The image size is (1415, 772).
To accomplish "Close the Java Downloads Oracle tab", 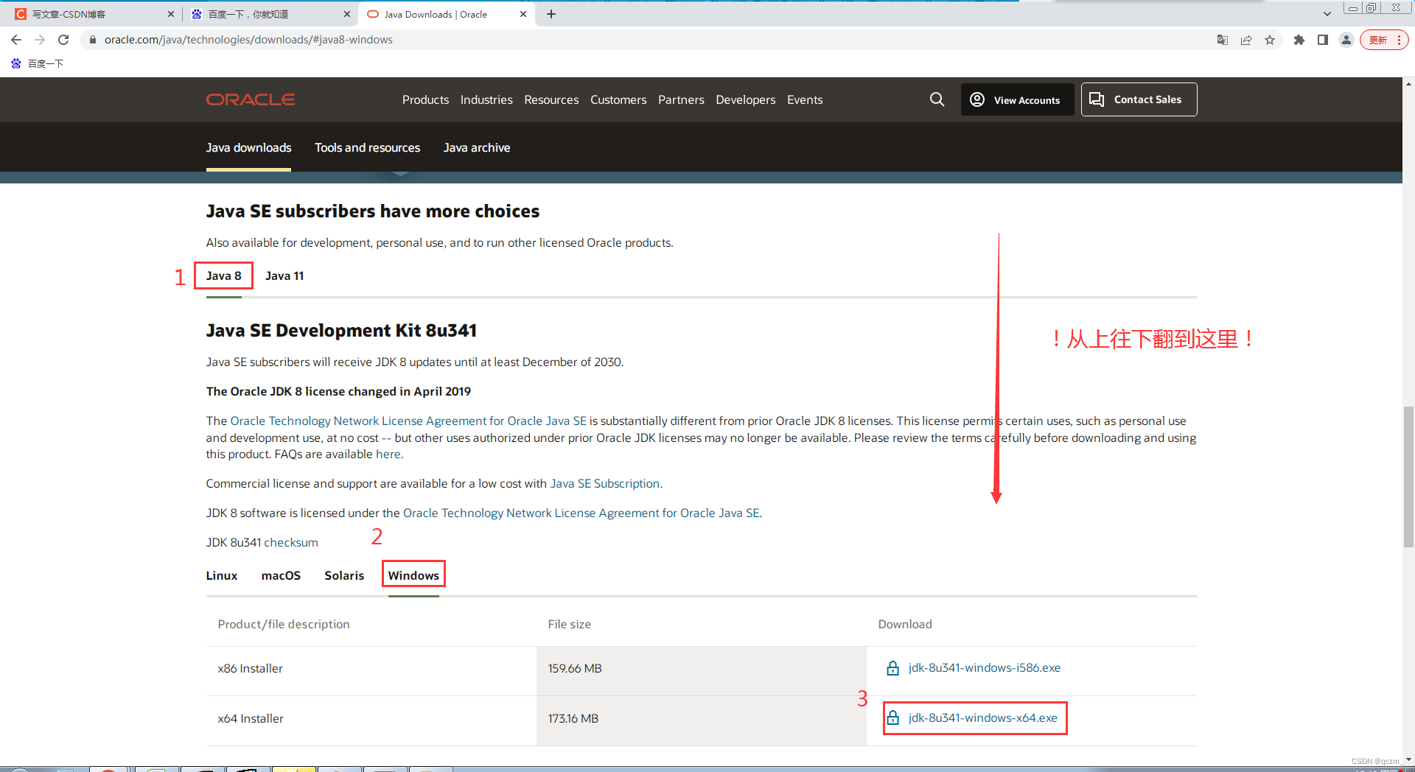I will point(523,14).
